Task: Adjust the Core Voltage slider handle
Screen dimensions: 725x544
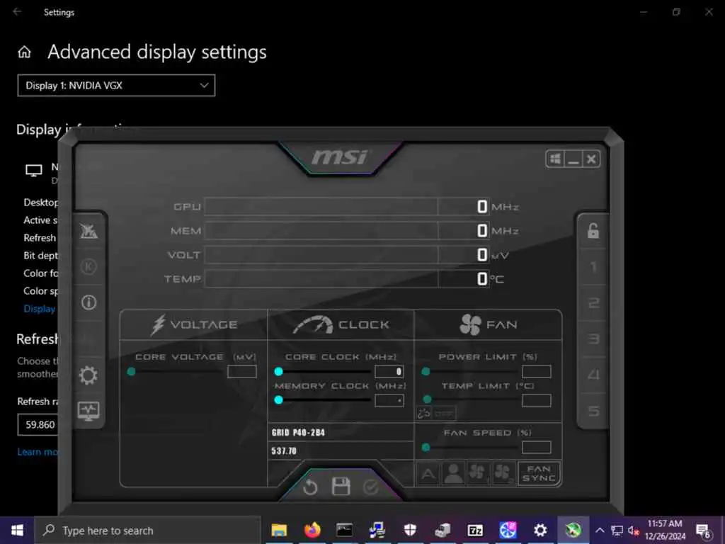Action: pyautogui.click(x=131, y=371)
